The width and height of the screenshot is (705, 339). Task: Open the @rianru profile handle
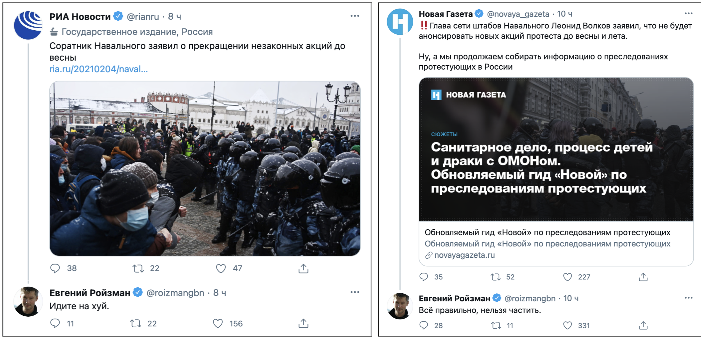[x=143, y=17]
